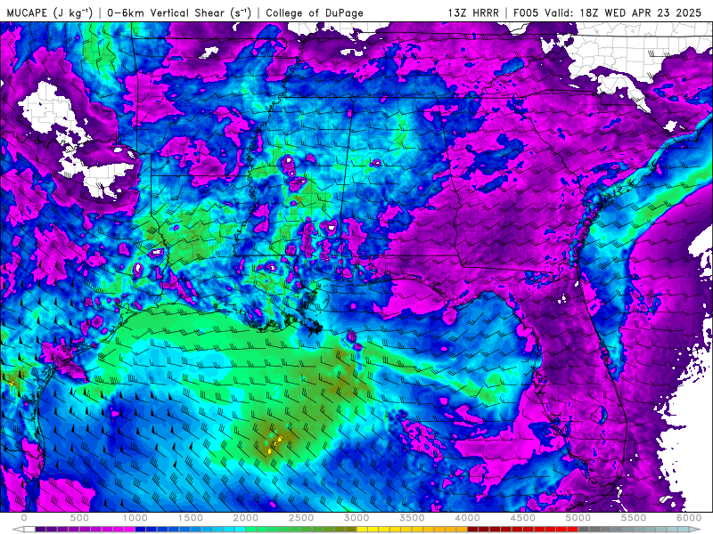This screenshot has width=713, height=534.
Task: Click the 6000 value on the color scale
Action: 689,518
